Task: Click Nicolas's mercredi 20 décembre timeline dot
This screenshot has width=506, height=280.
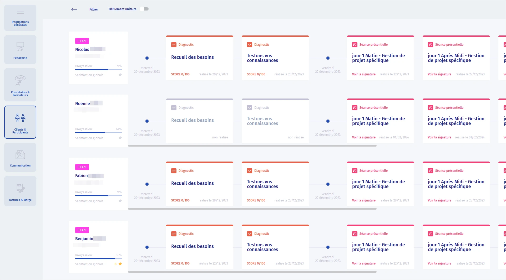Action: pyautogui.click(x=147, y=58)
